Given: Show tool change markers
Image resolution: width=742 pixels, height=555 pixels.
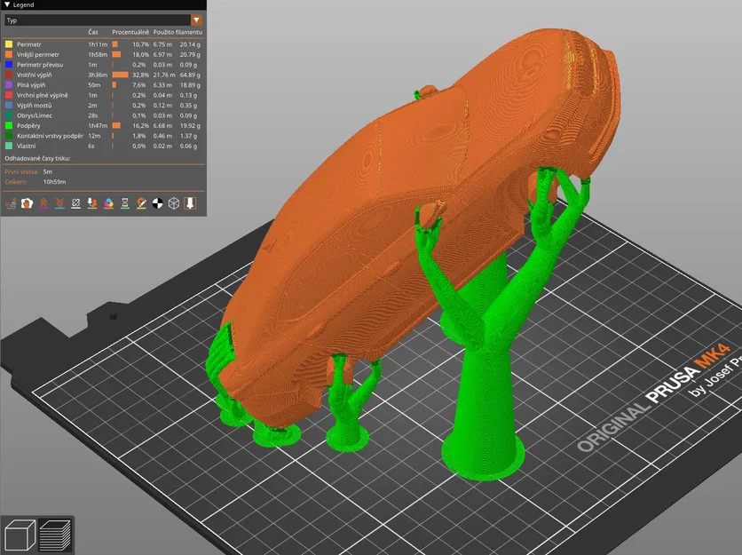Looking at the screenshot, I should 91,202.
